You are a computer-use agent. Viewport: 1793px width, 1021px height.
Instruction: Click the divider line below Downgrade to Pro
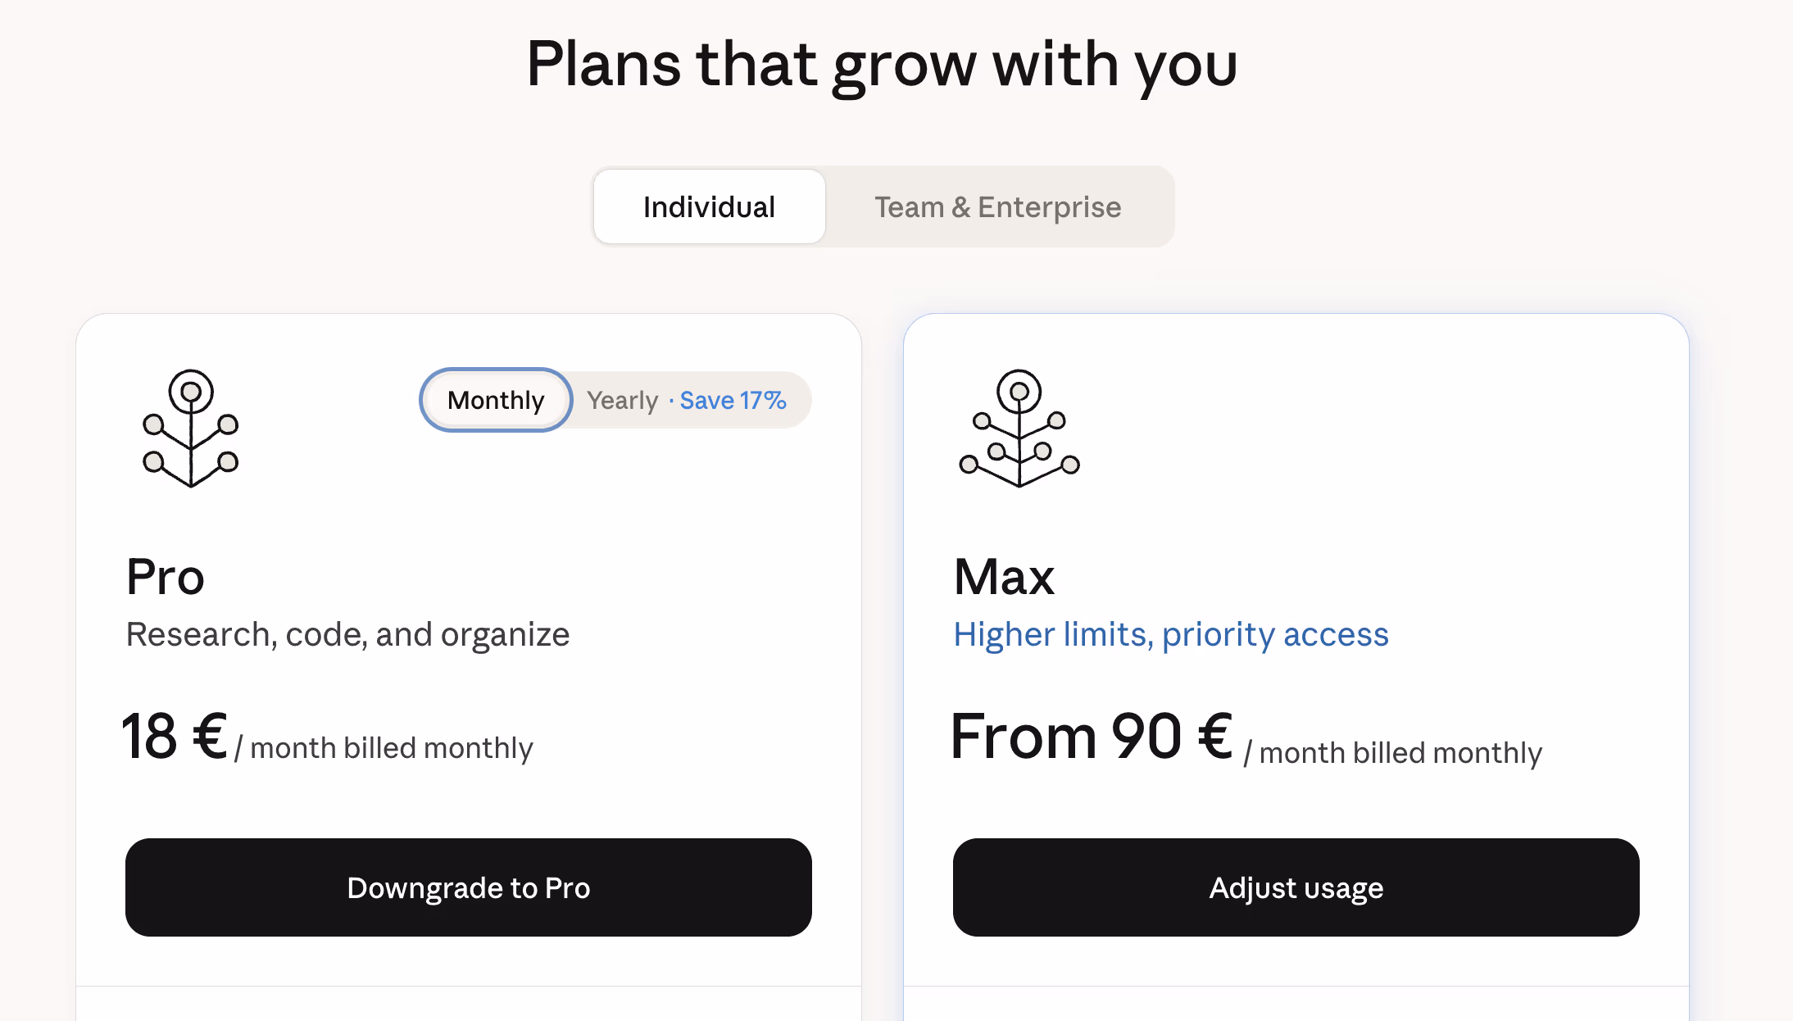pyautogui.click(x=469, y=986)
